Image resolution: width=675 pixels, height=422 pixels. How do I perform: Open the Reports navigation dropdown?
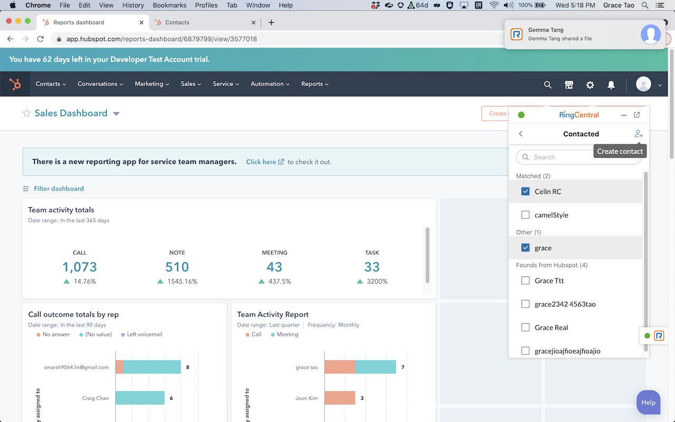pos(314,83)
